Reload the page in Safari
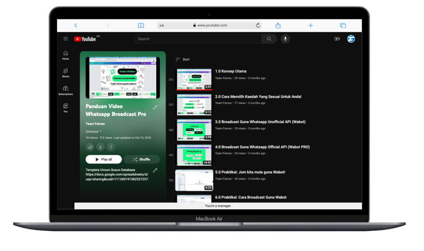Screen dimensions: 424x251 258,25
